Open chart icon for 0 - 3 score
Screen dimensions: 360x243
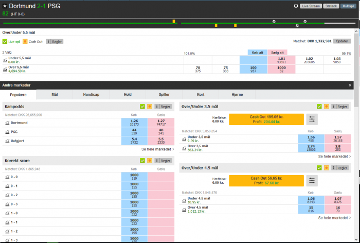7,204
